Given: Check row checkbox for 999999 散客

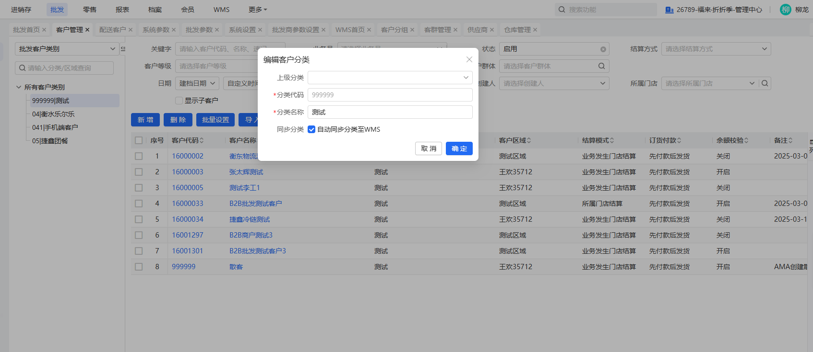Looking at the screenshot, I should coord(139,267).
